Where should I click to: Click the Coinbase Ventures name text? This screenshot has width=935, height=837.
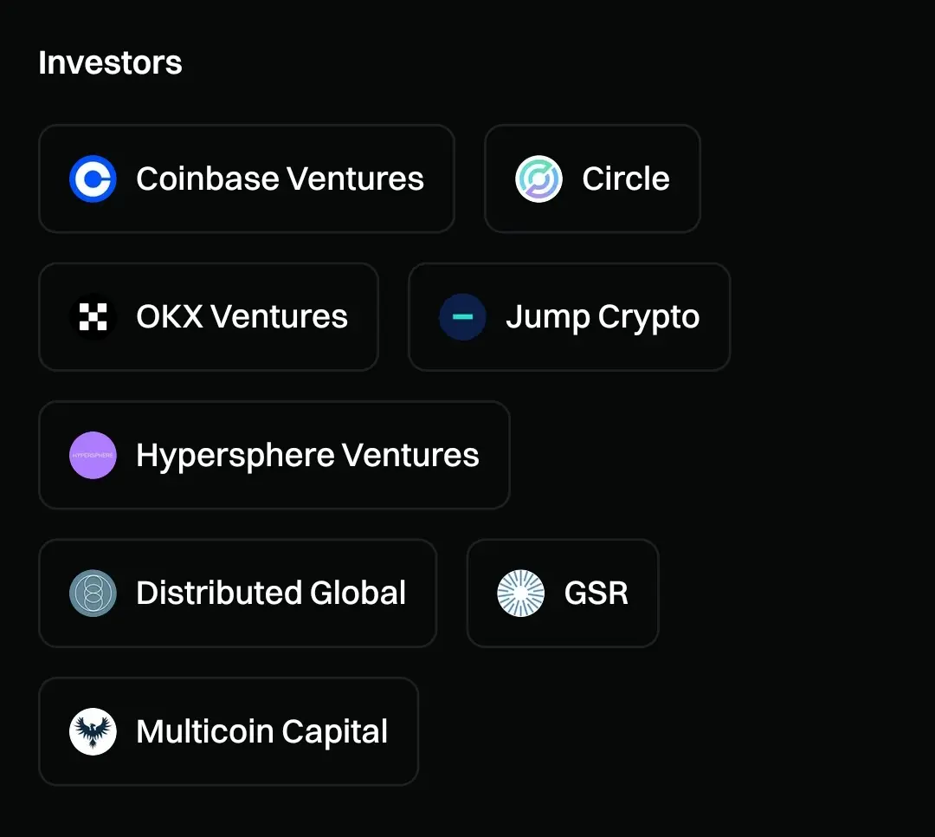280,178
